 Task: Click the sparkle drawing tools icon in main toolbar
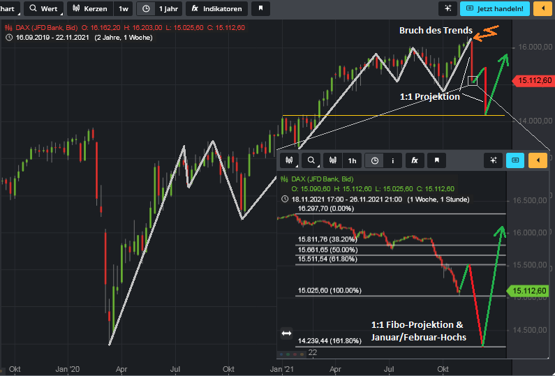coord(447,9)
